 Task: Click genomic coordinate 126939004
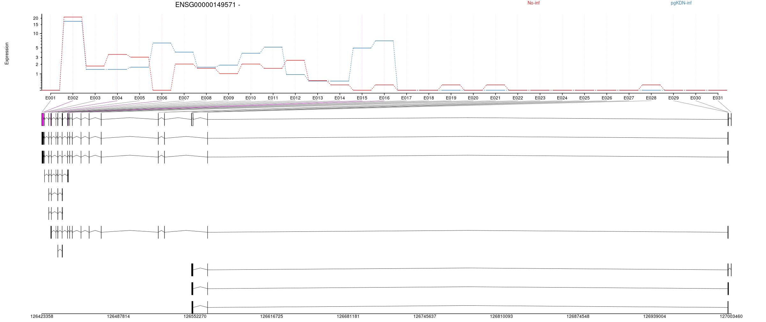655,316
